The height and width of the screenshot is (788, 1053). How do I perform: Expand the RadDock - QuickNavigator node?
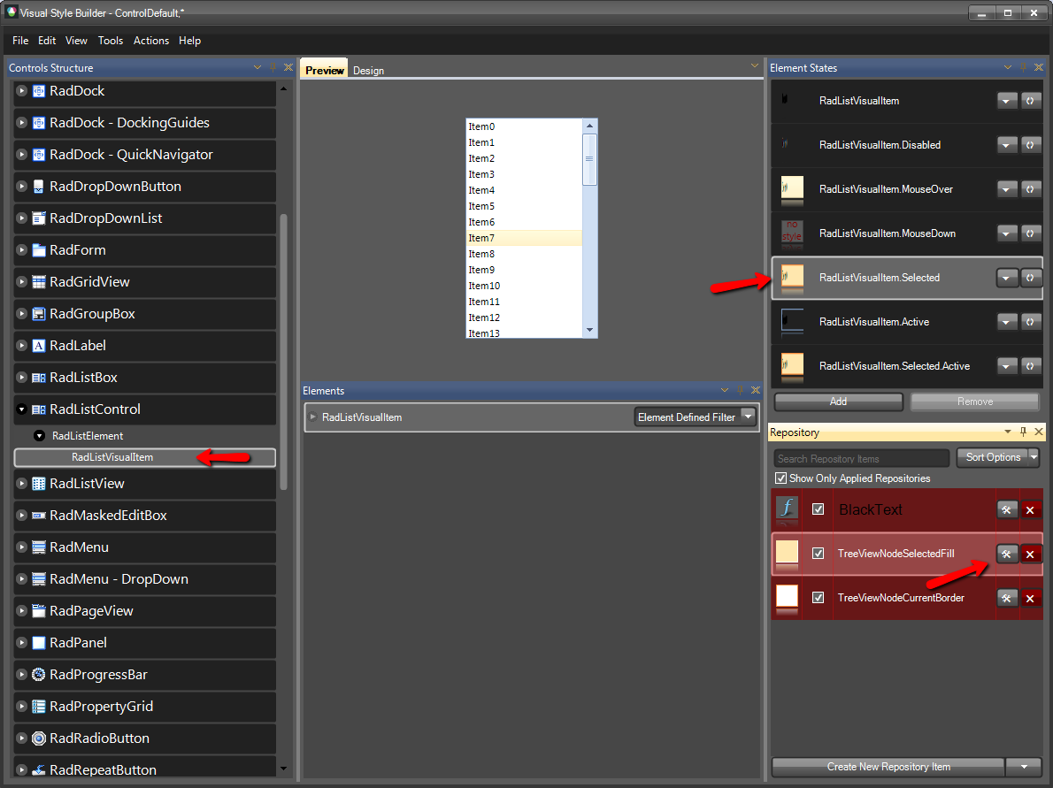pyautogui.click(x=22, y=155)
